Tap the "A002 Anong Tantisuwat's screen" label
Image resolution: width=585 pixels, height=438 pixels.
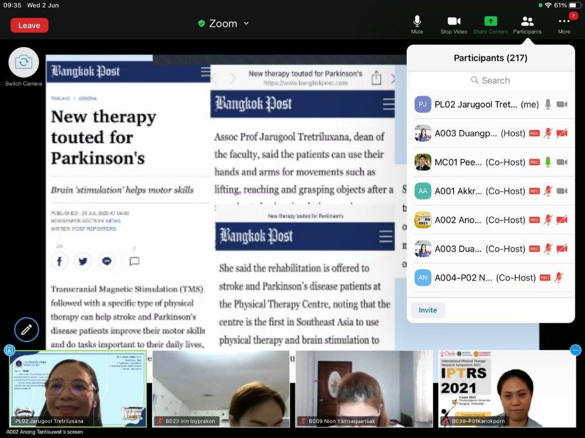tap(45, 432)
